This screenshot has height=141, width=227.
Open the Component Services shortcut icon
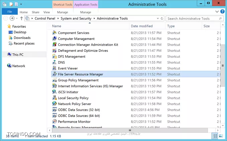(x=55, y=33)
